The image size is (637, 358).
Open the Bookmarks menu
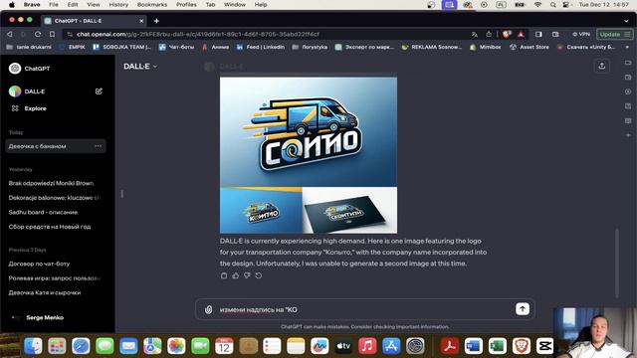(x=152, y=4)
